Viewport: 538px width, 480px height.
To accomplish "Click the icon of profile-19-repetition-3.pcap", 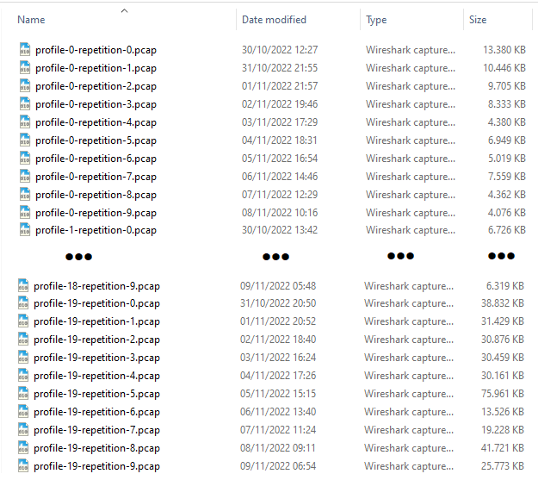I will (x=23, y=357).
